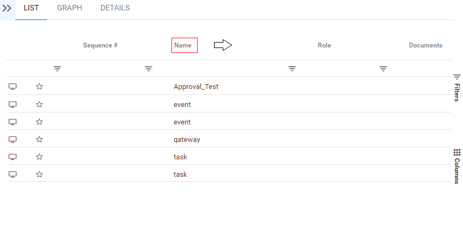463x232 pixels.
Task: Toggle the favorite star on the gateway row
Action: [39, 139]
